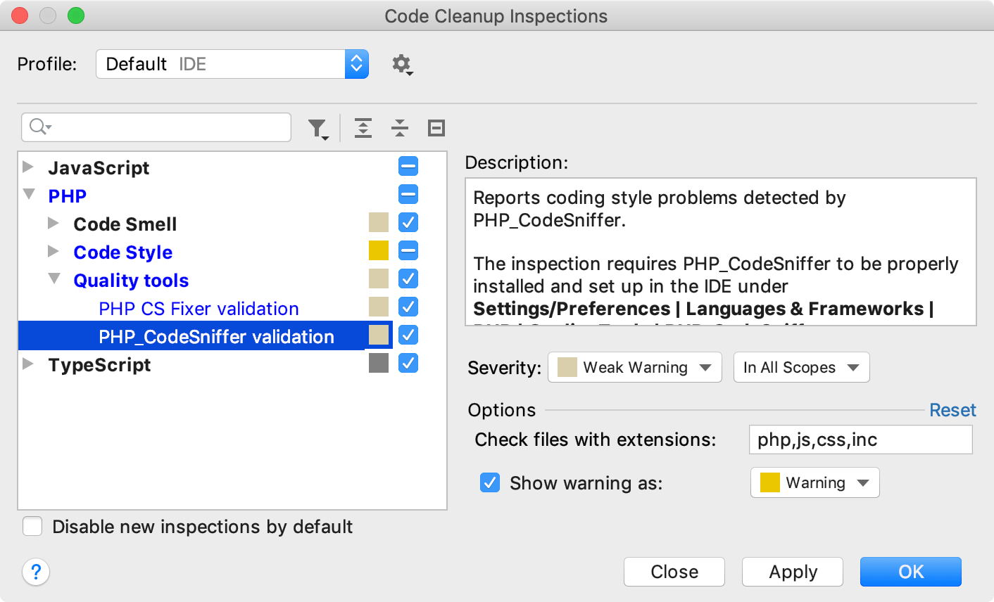994x602 pixels.
Task: Click the Expand All icon
Action: [x=363, y=127]
